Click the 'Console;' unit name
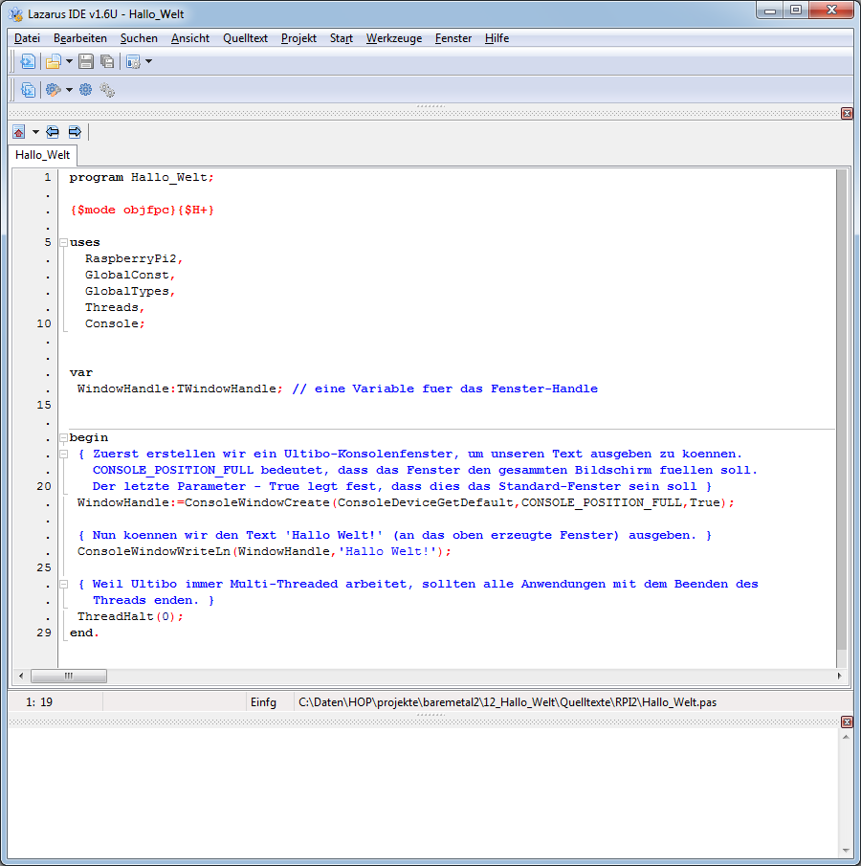This screenshot has width=861, height=866. [x=114, y=323]
